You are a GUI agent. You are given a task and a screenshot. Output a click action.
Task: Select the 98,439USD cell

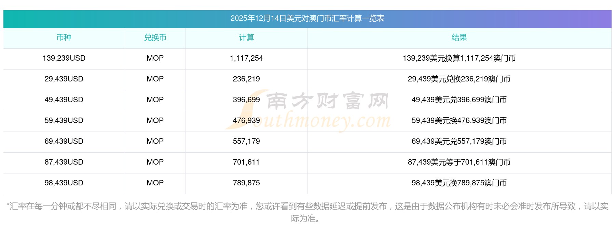click(x=64, y=183)
